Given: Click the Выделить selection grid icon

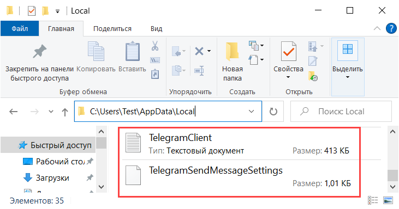Looking at the screenshot, I should tap(348, 49).
